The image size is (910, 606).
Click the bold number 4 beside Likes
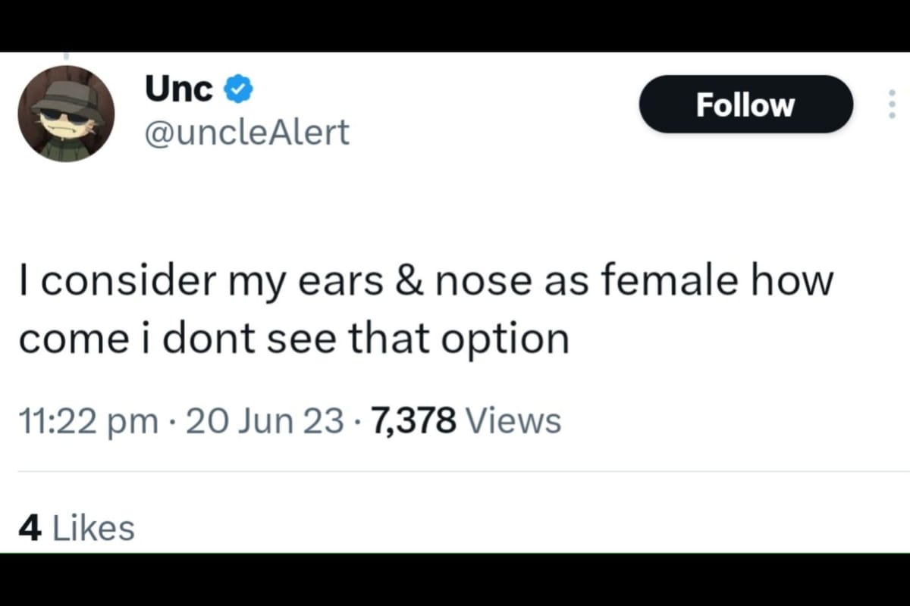pyautogui.click(x=31, y=526)
